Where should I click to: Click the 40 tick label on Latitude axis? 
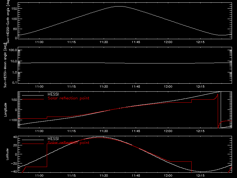pyautogui.click(x=15, y=137)
